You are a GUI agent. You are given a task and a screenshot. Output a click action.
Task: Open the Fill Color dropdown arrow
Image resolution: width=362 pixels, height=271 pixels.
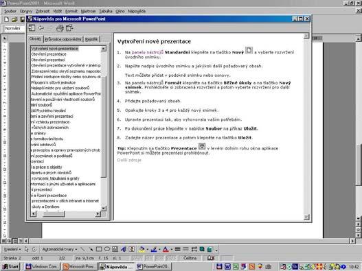(x=147, y=249)
